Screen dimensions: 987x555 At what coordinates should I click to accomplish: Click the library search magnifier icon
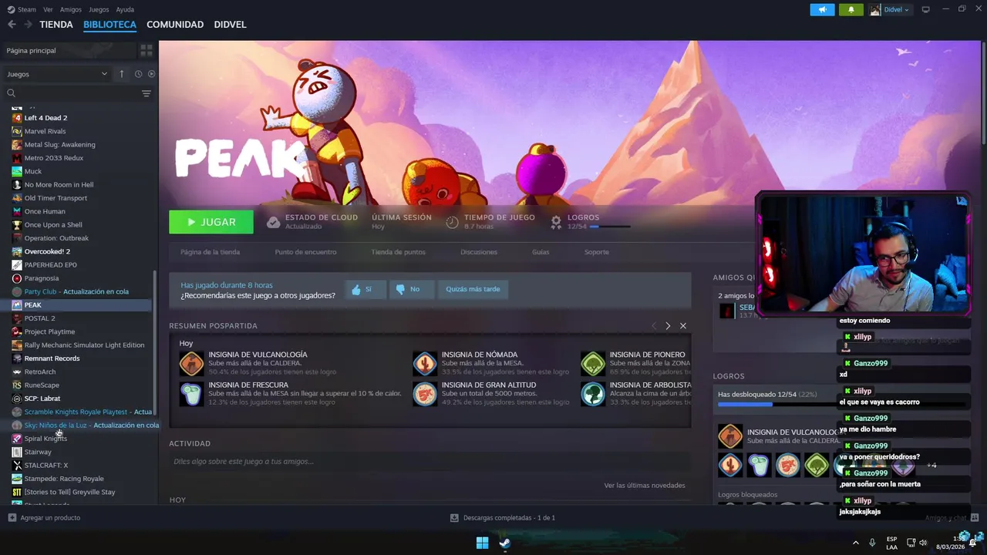point(12,93)
